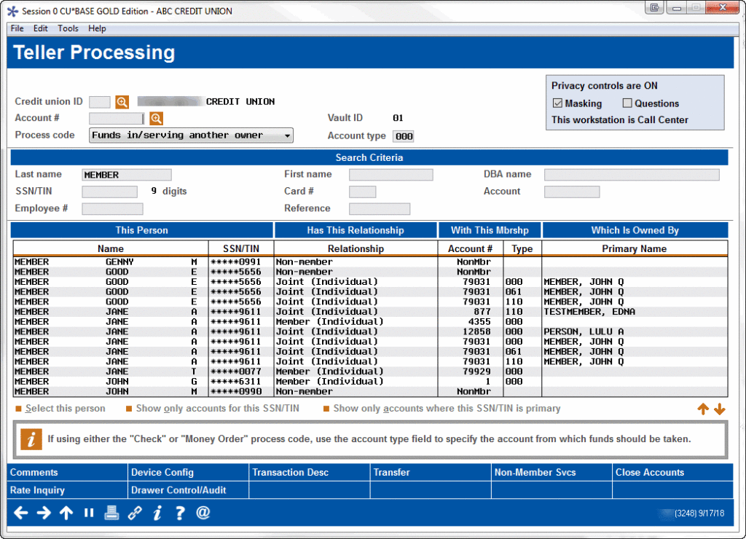Click the chain link icon in bottom toolbar
Viewport: 746px width, 539px height.
135,513
